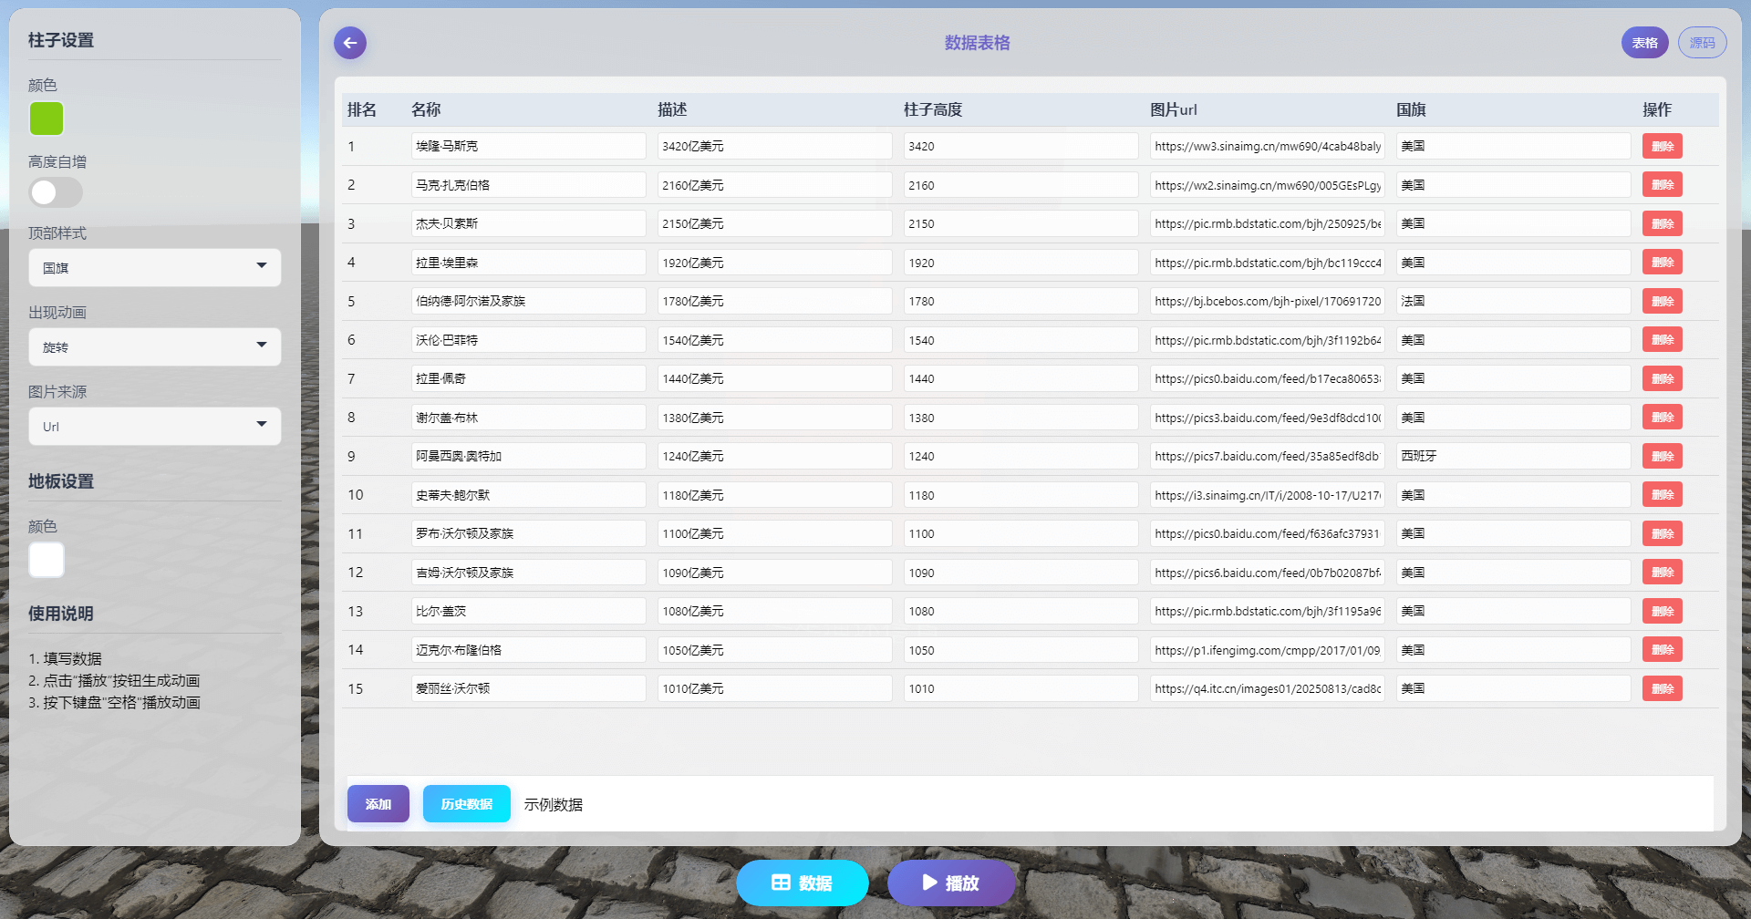Delete row 5 伯纳德·阿尔诺及家族
The width and height of the screenshot is (1751, 919).
coord(1662,301)
